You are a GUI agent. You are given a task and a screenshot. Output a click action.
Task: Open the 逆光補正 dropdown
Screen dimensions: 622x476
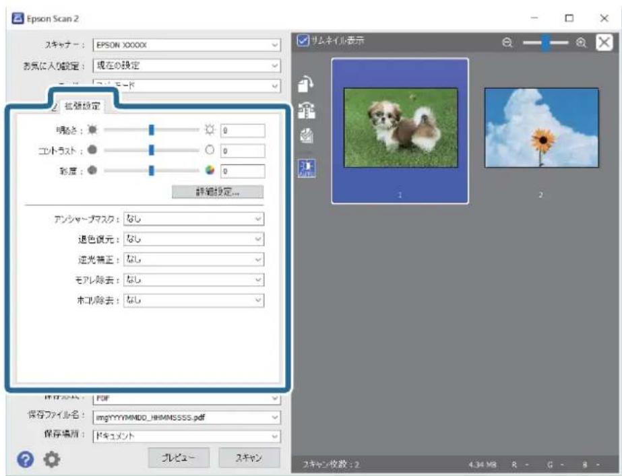(x=193, y=259)
